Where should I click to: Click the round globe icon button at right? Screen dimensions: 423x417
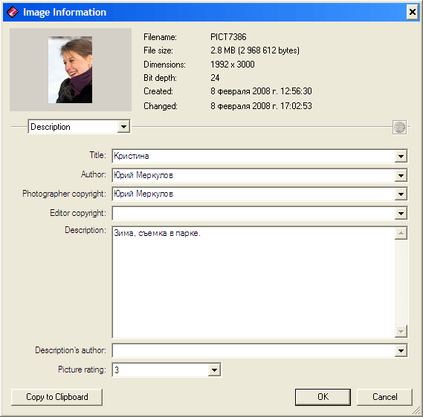point(399,127)
